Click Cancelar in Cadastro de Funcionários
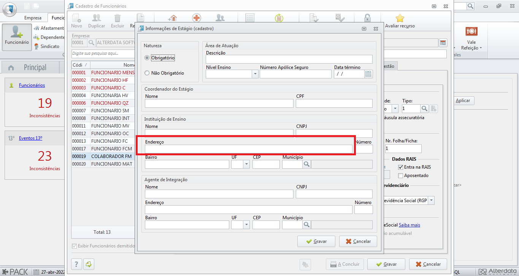This screenshot has height=276, width=519. 428,264
